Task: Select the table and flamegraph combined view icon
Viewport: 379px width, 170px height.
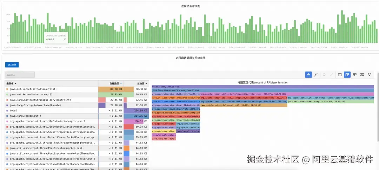Action: (x=347, y=75)
